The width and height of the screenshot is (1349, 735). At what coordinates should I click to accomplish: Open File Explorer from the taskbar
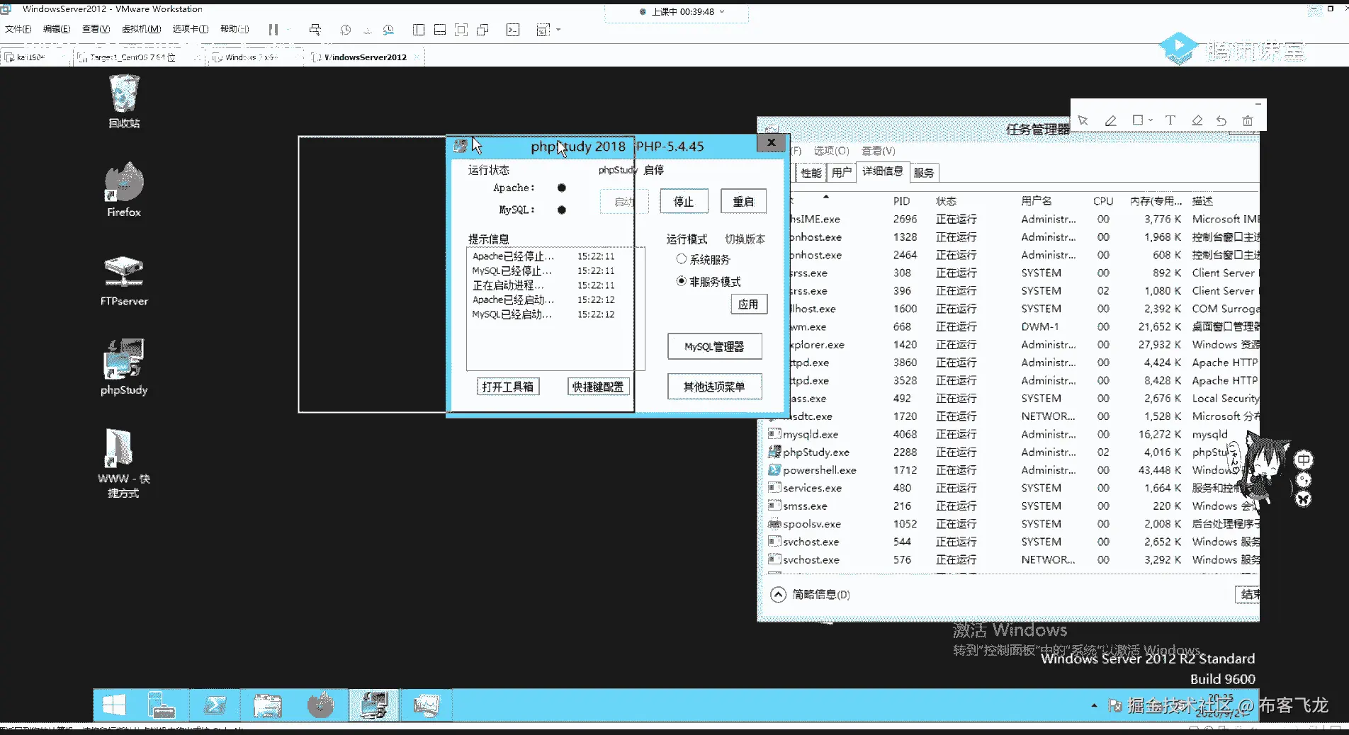pos(268,705)
